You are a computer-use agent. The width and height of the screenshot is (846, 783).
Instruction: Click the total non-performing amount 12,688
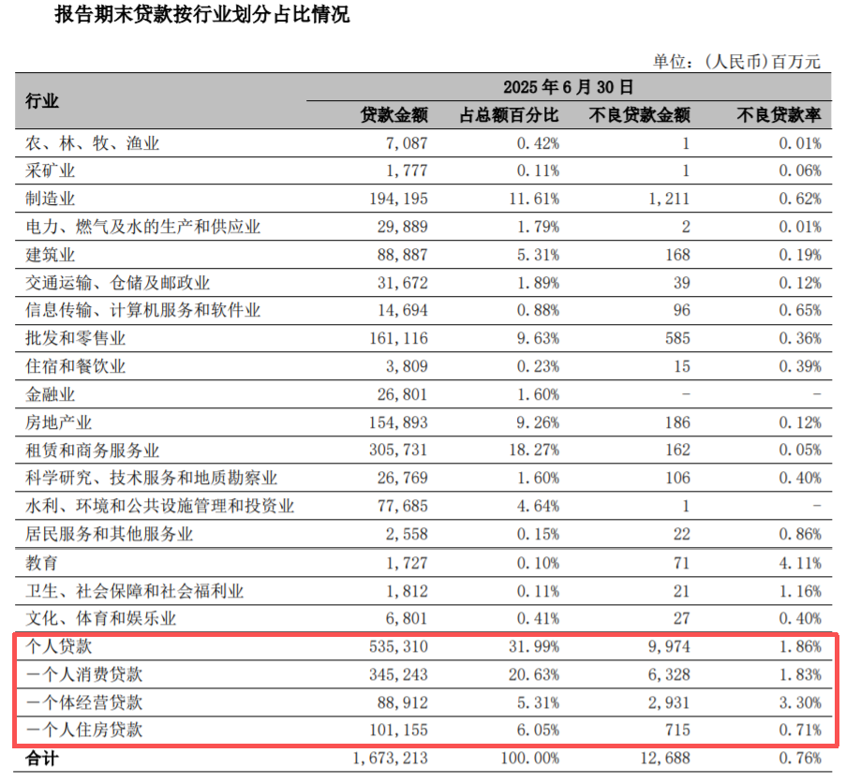pyautogui.click(x=665, y=759)
